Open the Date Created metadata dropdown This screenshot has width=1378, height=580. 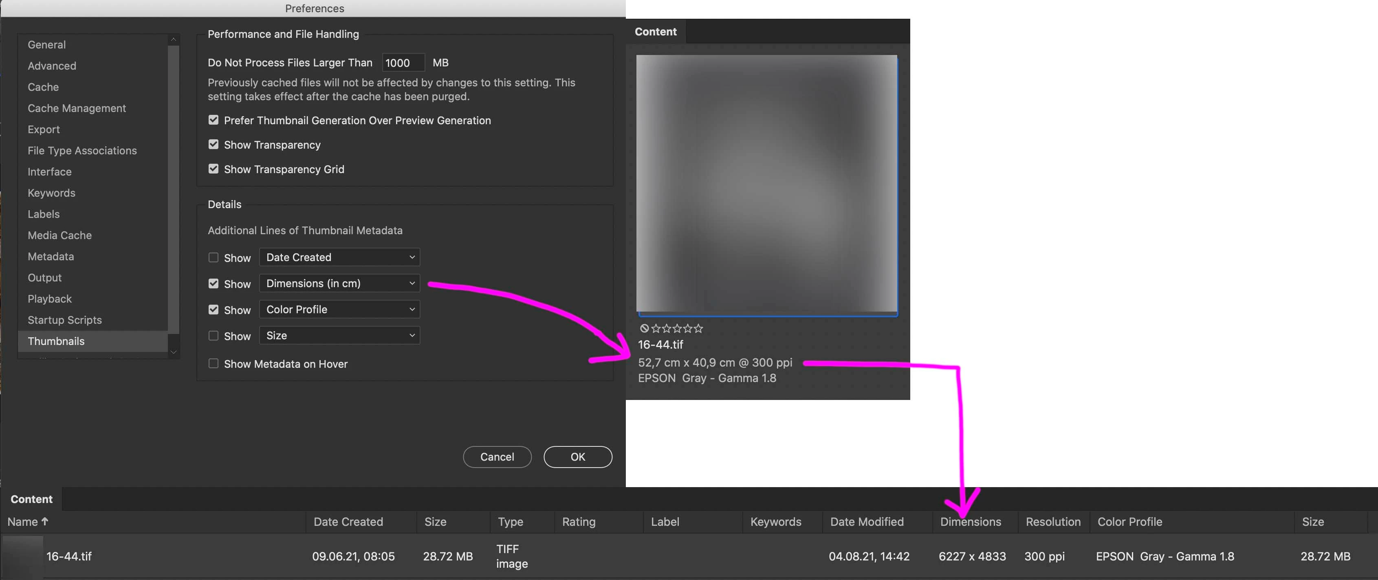click(x=339, y=257)
